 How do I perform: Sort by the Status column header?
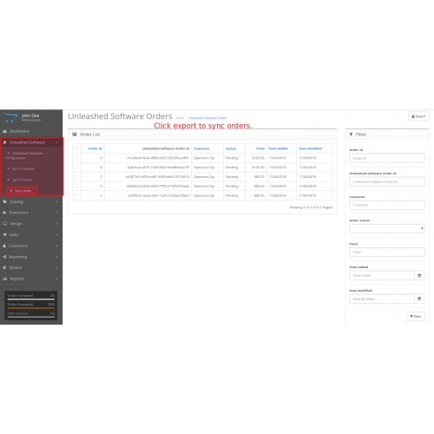[231, 148]
